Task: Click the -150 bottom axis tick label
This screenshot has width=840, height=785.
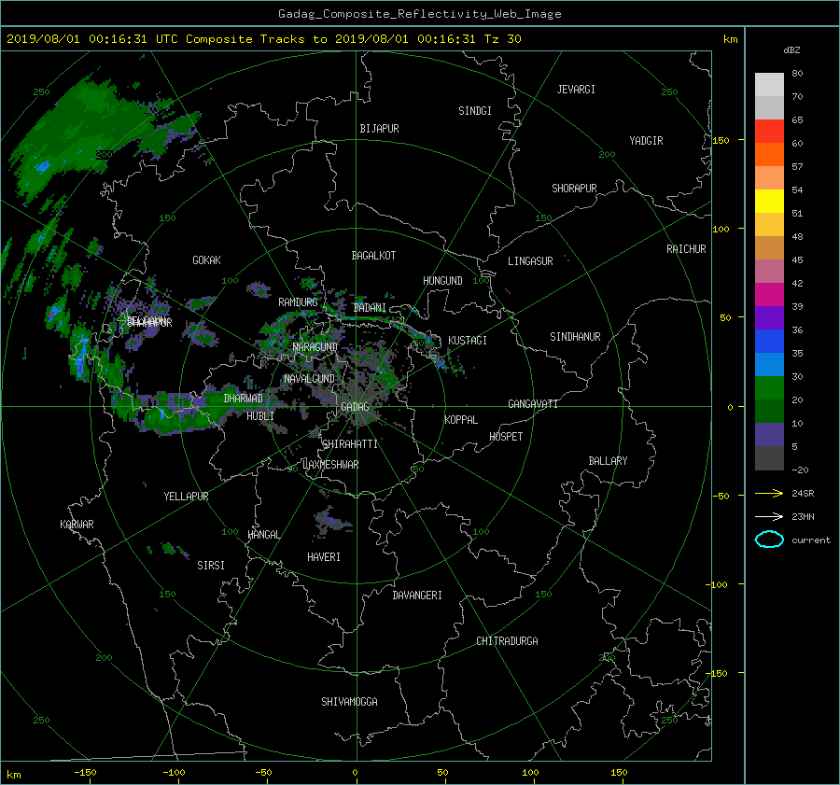Action: [x=85, y=773]
